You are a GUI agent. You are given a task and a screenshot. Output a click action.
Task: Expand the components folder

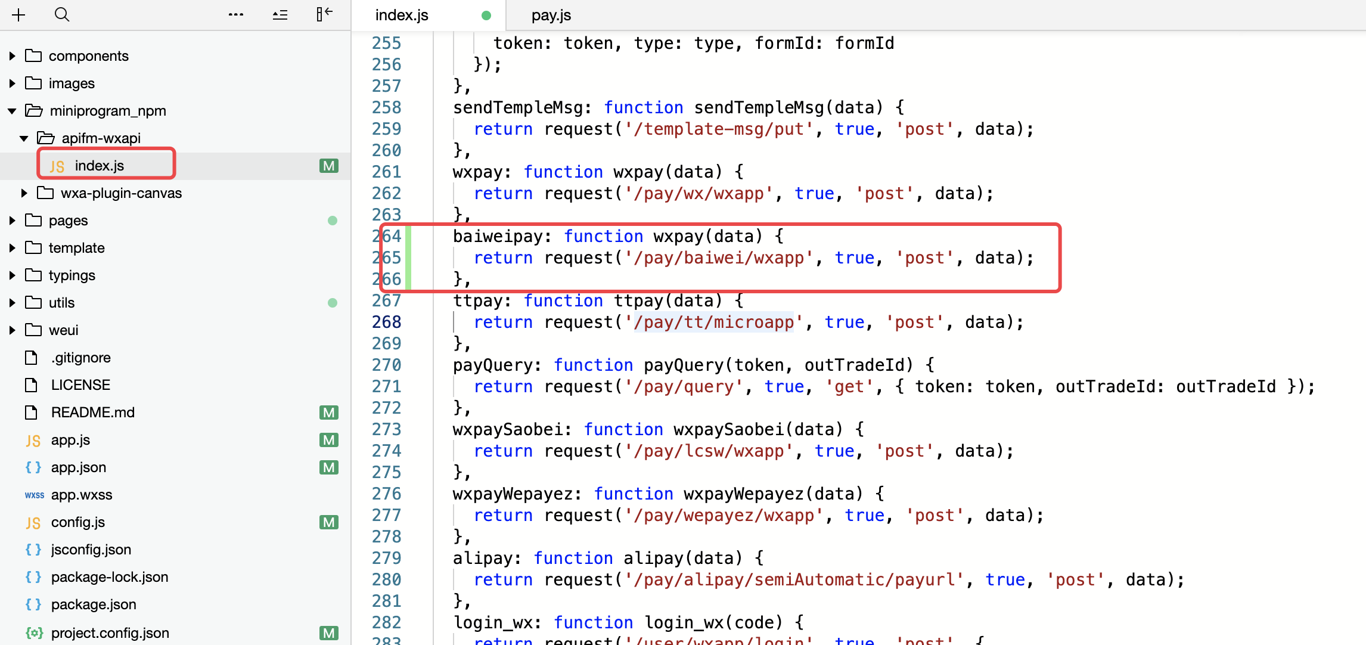(12, 56)
